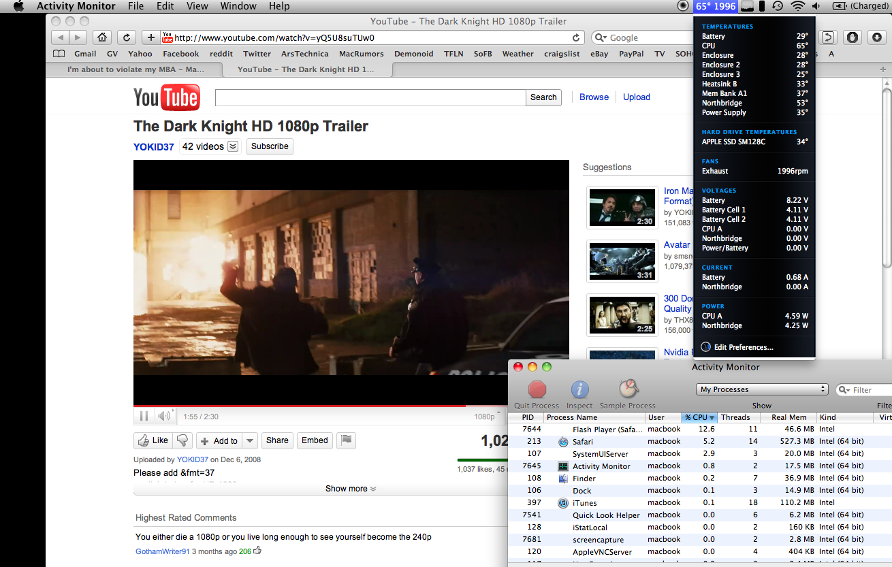
Task: Select the SystemUIServer process row
Action: [x=700, y=454]
